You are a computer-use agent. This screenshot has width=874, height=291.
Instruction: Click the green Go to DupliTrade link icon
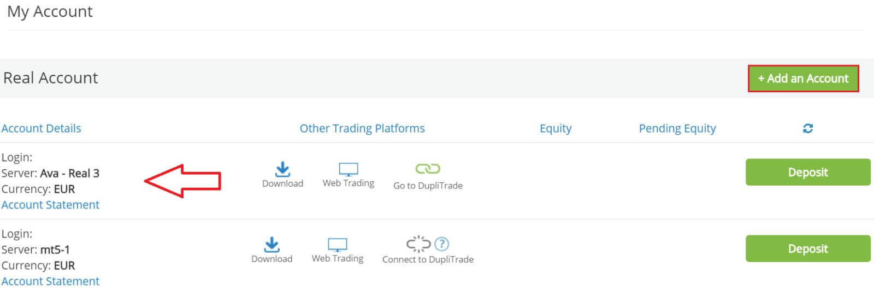pos(428,169)
